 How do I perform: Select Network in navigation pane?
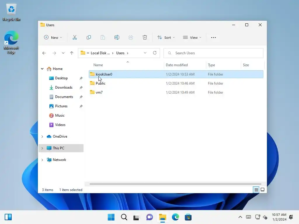[x=59, y=160]
